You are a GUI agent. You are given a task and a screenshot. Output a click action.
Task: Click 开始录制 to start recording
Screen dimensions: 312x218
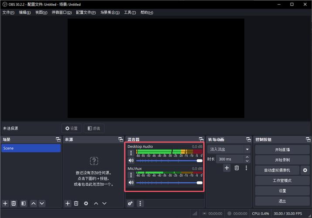pos(282,160)
